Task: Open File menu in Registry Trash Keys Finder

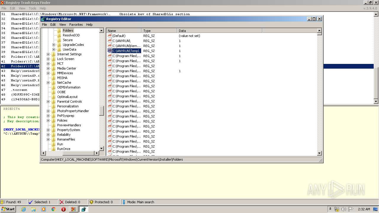Action: 4,8
